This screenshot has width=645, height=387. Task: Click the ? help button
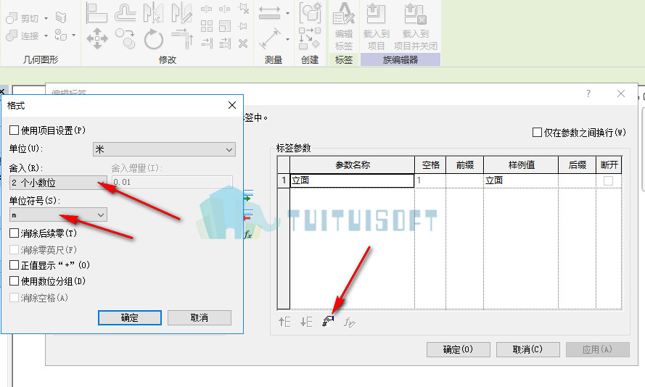click(x=588, y=93)
